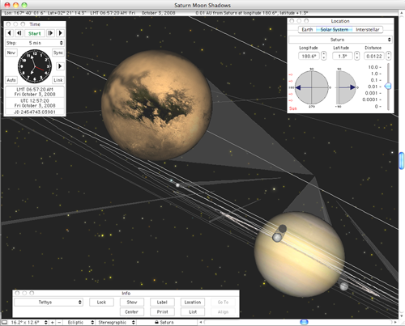The height and width of the screenshot is (326, 405).
Task: Click the horizontal scrollbar thumb
Action: pos(304,322)
